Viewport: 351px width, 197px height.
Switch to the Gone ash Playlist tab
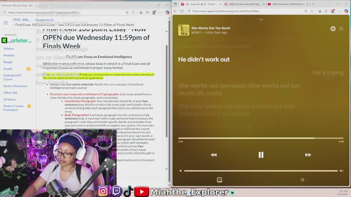(x=201, y=4)
